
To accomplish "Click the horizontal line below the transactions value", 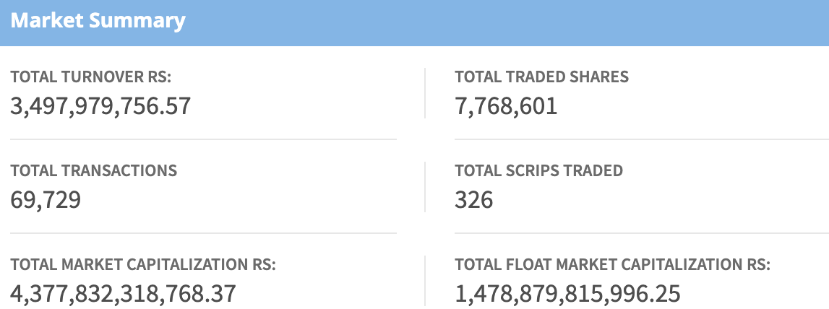I will (x=202, y=233).
